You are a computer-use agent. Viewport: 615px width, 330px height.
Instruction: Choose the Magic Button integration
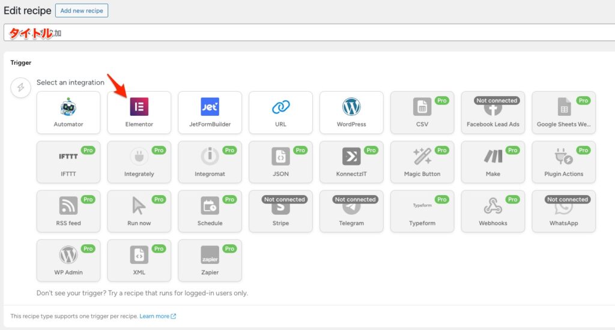click(x=422, y=162)
